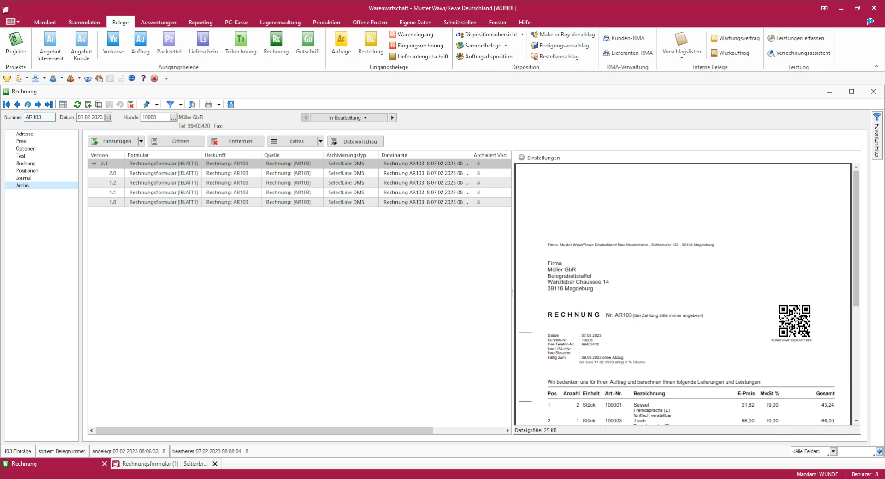Refresh the invoice data
885x479 pixels.
pyautogui.click(x=77, y=105)
